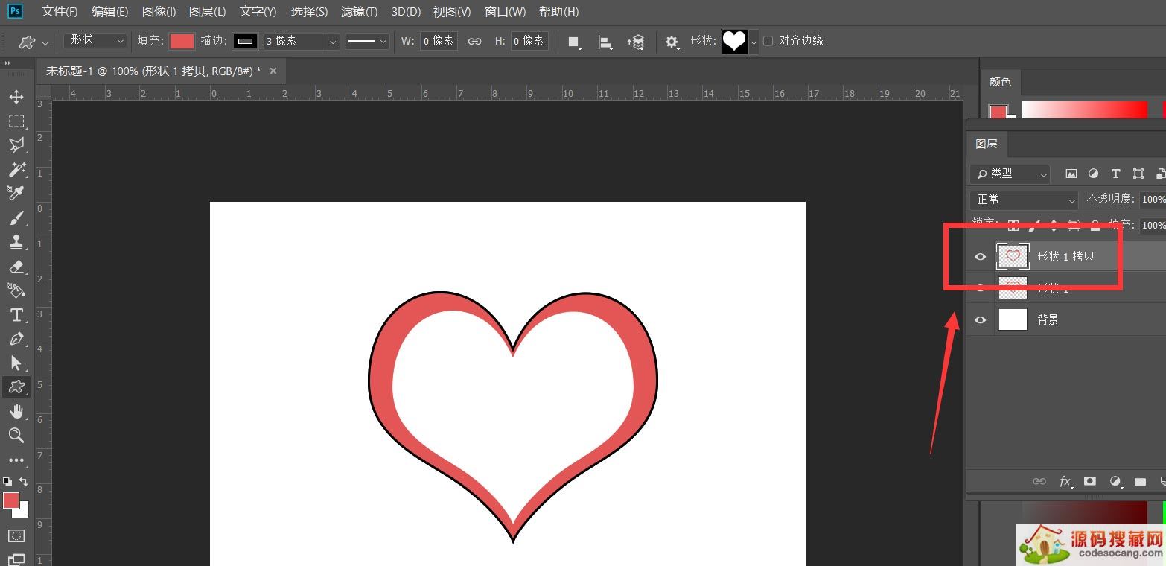
Task: Select the Horizontal Type tool
Action: [x=16, y=314]
